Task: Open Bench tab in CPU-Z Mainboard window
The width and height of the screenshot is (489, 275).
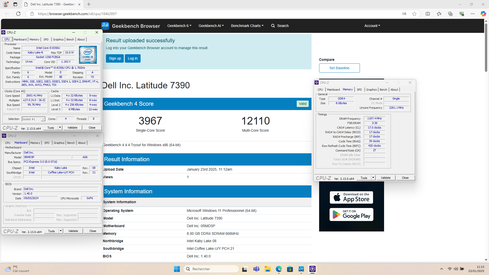Action: click(71, 143)
